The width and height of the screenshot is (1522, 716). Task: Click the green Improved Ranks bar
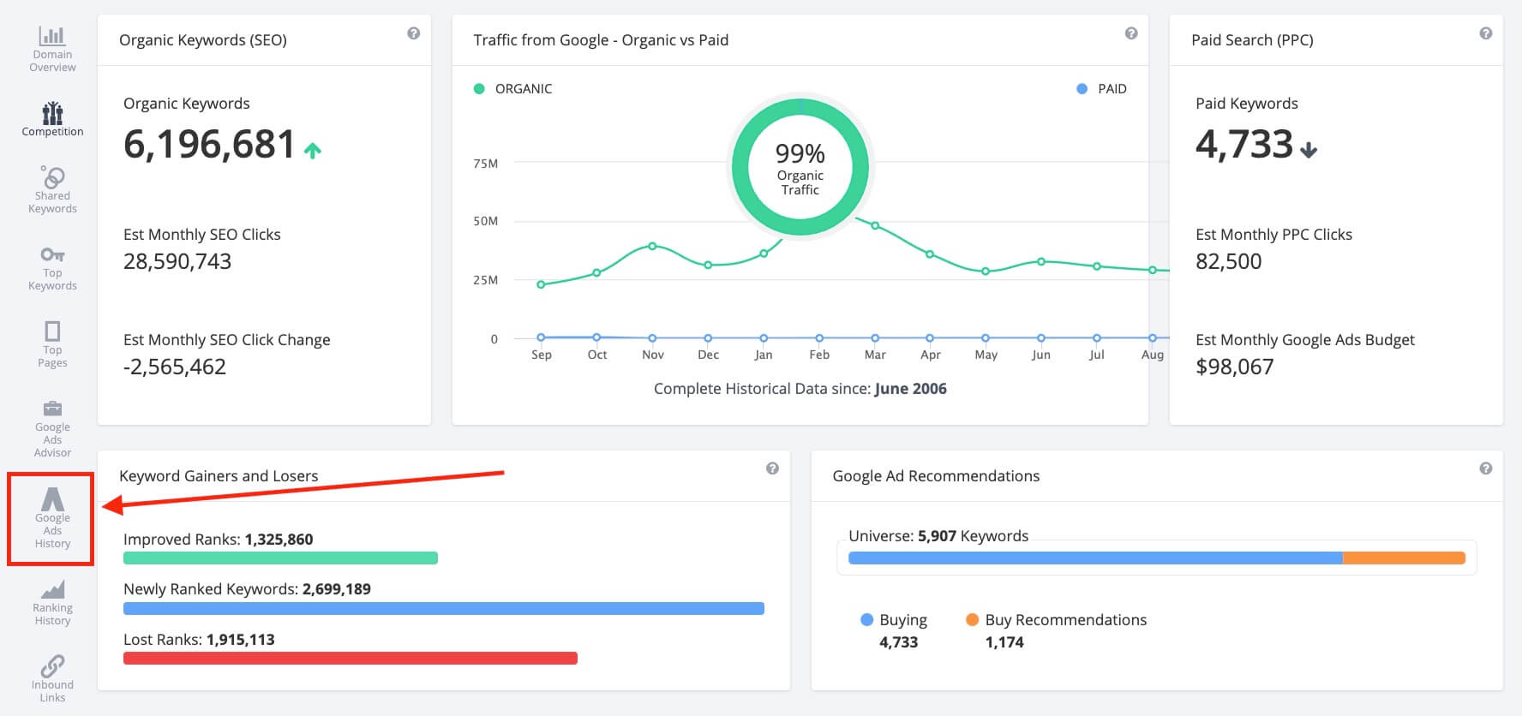280,558
